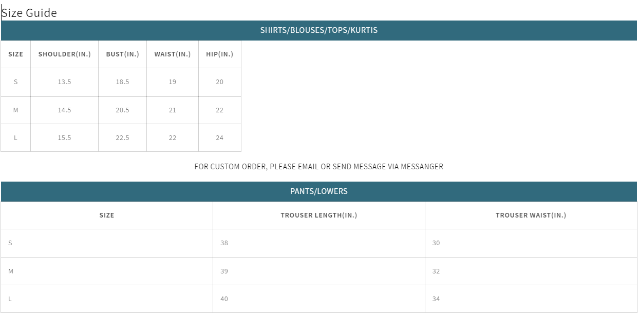Select the BUST(IN.) column header
Screen dimensions: 639x316
click(x=122, y=54)
